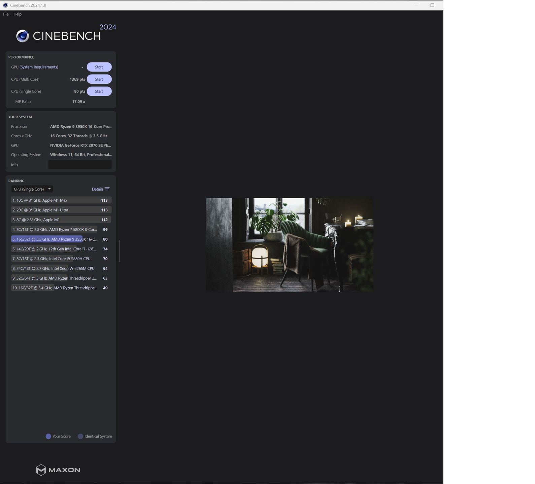This screenshot has height=484, width=535.
Task: Select the Apple M1 Ultra ranking row
Action: click(61, 210)
